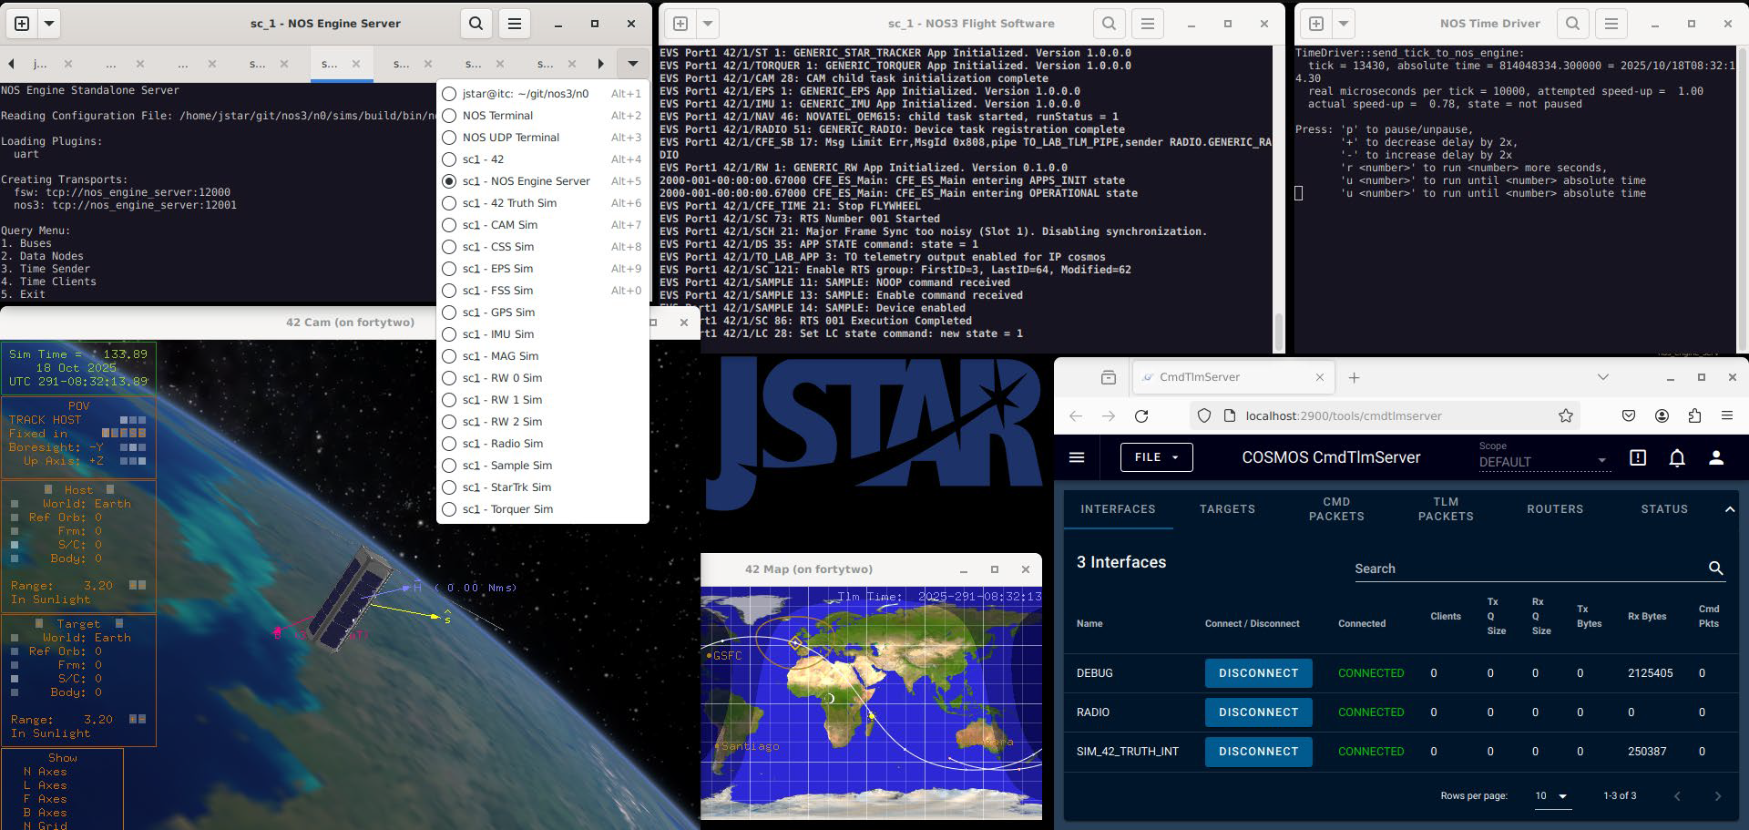Image resolution: width=1749 pixels, height=830 pixels.
Task: Select sc1 - CAM Sim entry
Action: tap(542, 225)
